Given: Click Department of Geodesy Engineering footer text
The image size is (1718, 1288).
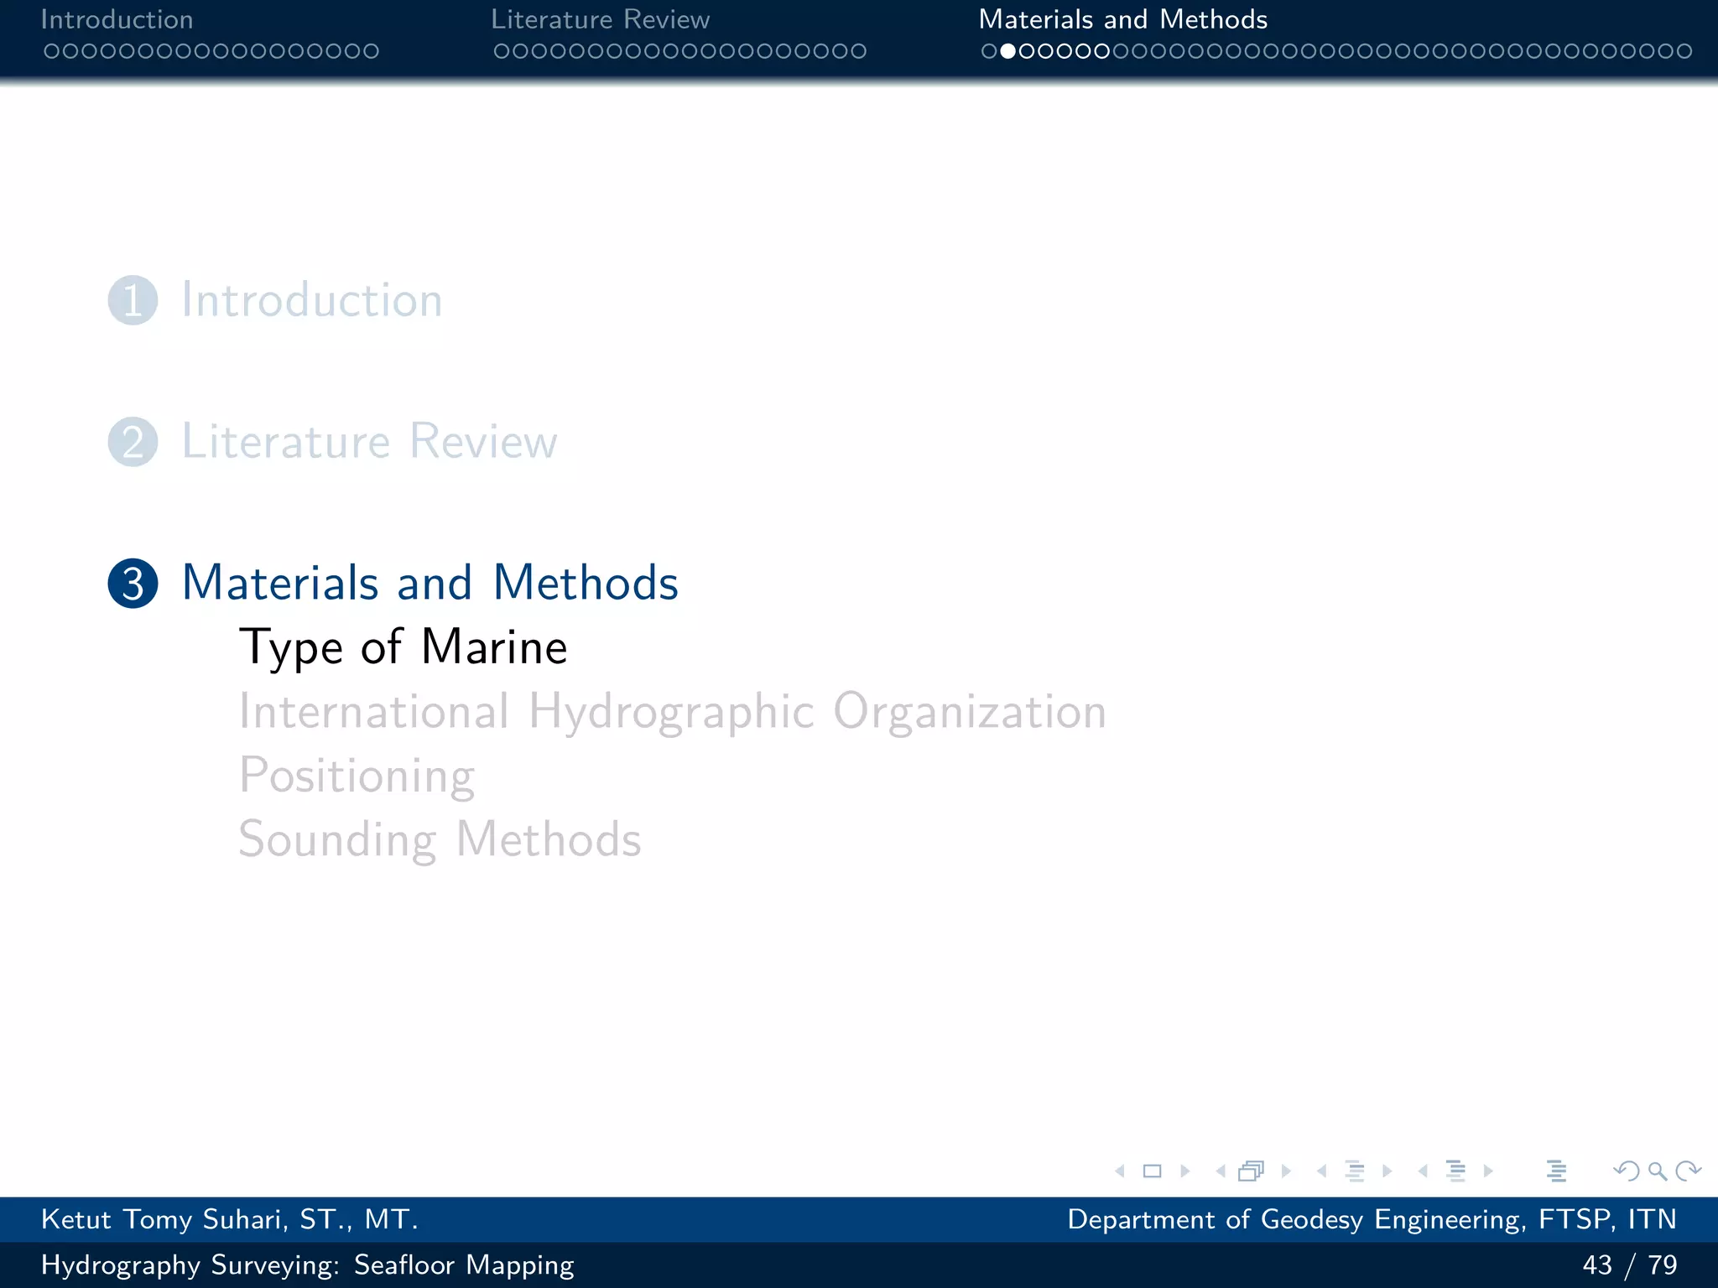Looking at the screenshot, I should (x=1372, y=1219).
